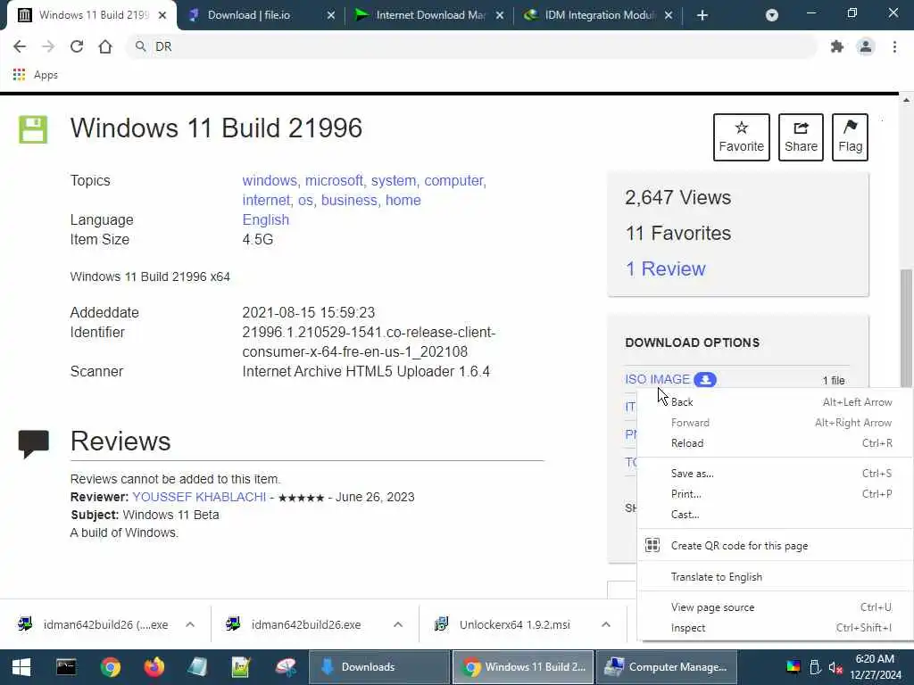Click the DOWNLOAD OPTIONS heading
Viewport: 914px width, 685px height.
(x=692, y=342)
